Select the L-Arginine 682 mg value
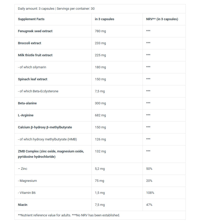197x223 pixels. pos(100,115)
